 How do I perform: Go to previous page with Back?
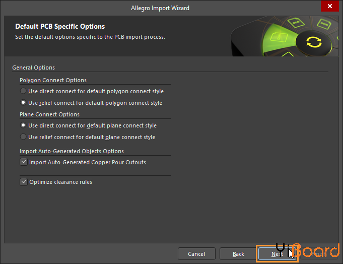click(x=238, y=254)
